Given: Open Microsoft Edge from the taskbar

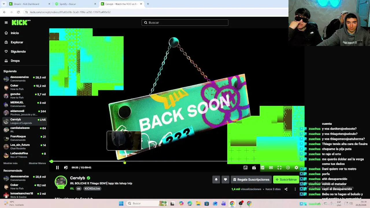Looking at the screenshot, I should click(x=190, y=203).
